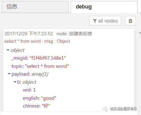Collapse the payload array[1] arrow
This screenshot has height=115, width=141.
click(x=9, y=74)
